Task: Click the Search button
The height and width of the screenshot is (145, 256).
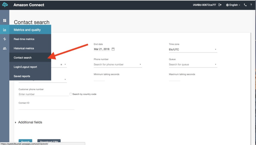Action: click(25, 142)
